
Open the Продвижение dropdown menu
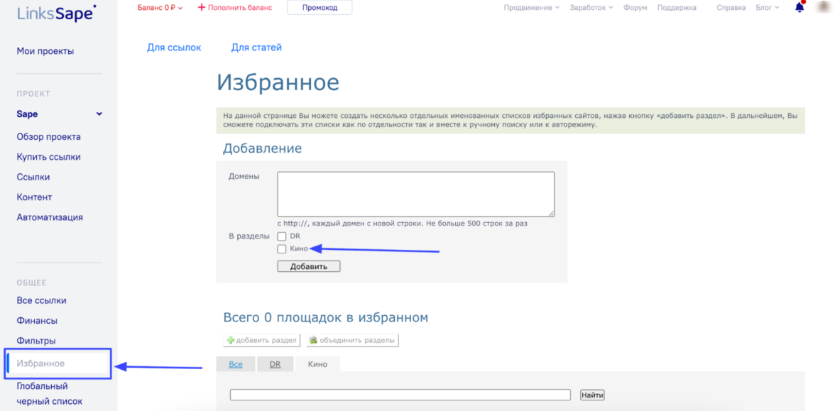(x=531, y=8)
